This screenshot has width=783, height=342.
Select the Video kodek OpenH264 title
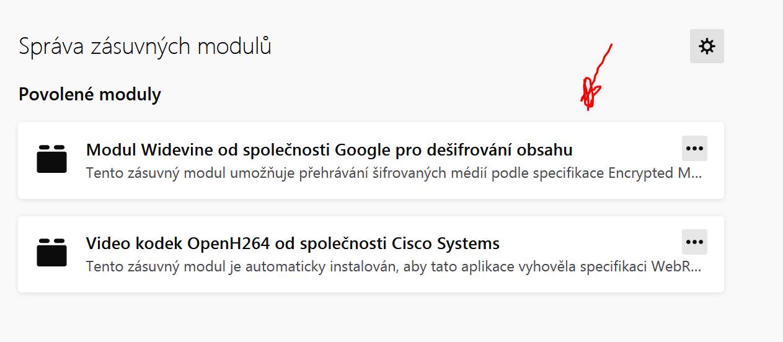pyautogui.click(x=293, y=243)
